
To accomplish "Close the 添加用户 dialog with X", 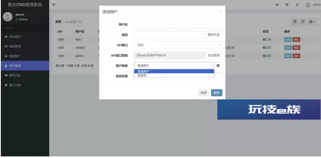I will point(221,11).
